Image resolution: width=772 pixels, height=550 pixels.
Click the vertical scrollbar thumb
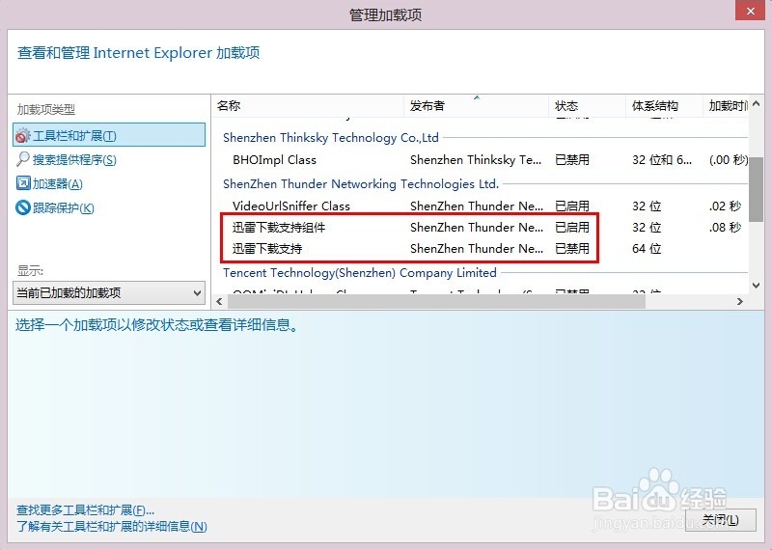[x=757, y=189]
